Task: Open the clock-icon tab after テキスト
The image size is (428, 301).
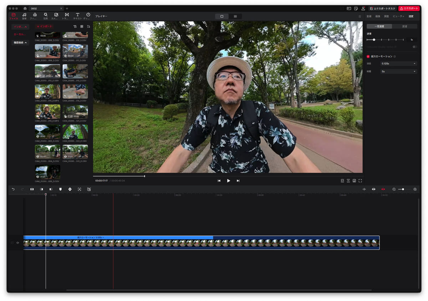Action: coord(88,16)
